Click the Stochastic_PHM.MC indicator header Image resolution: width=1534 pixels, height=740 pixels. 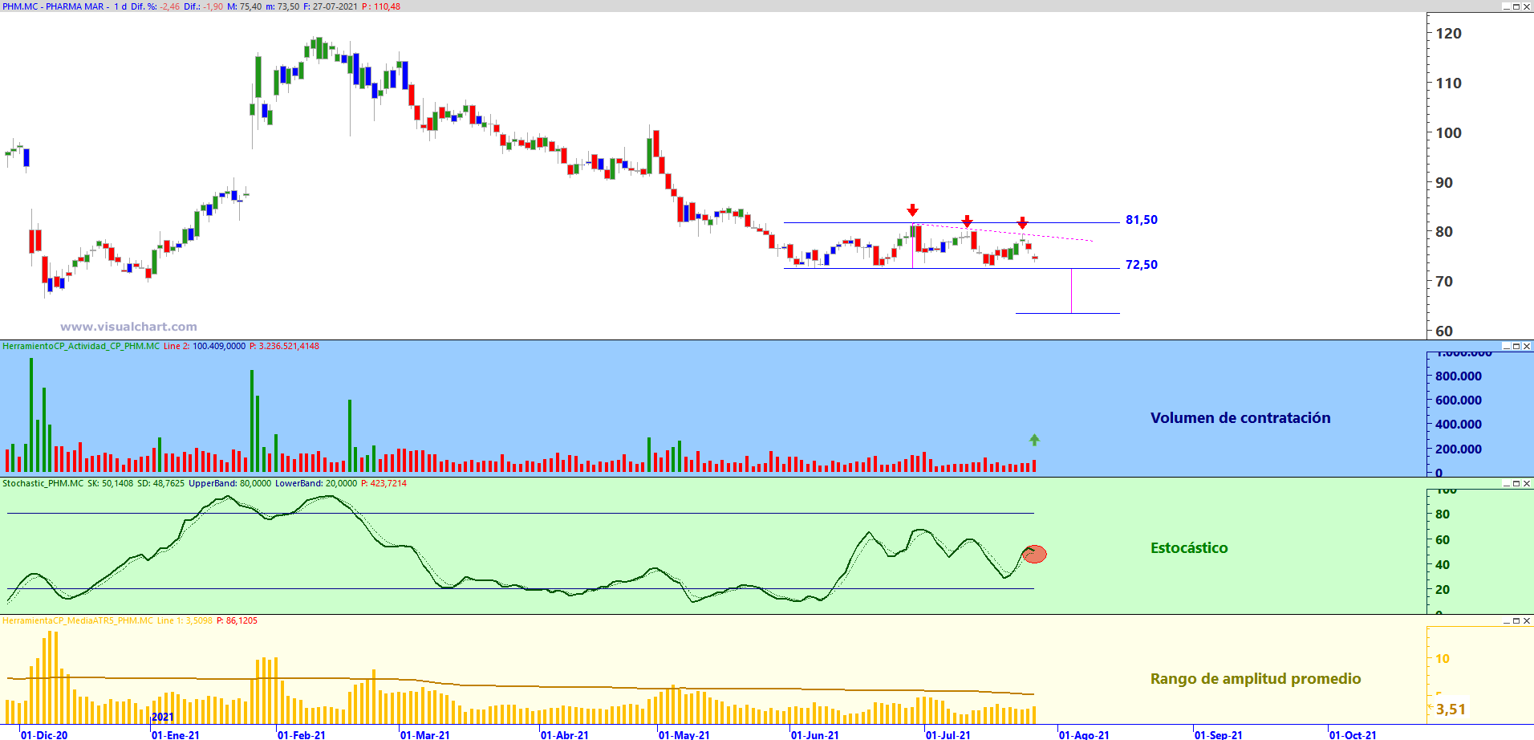click(43, 484)
